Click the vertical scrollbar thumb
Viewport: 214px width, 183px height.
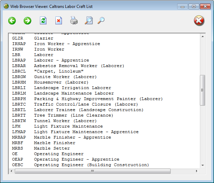coord(203,90)
